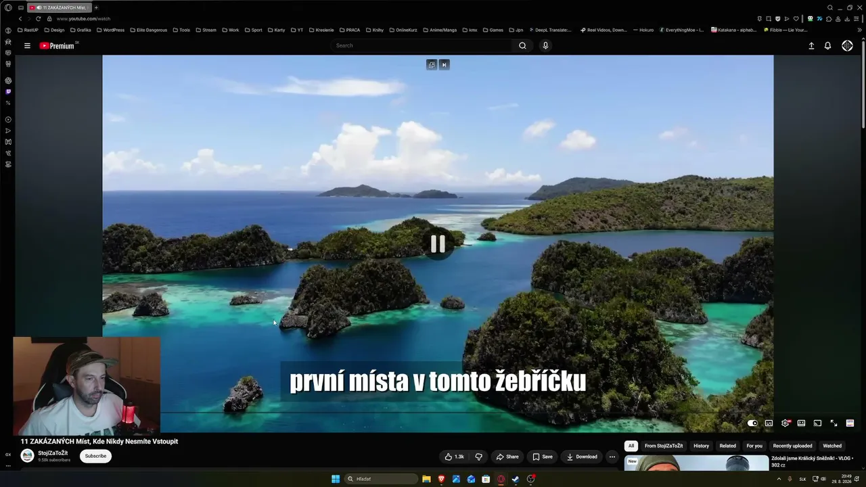This screenshot has width=866, height=487.
Task: Open the YouTube account avatar menu
Action: pos(847,46)
